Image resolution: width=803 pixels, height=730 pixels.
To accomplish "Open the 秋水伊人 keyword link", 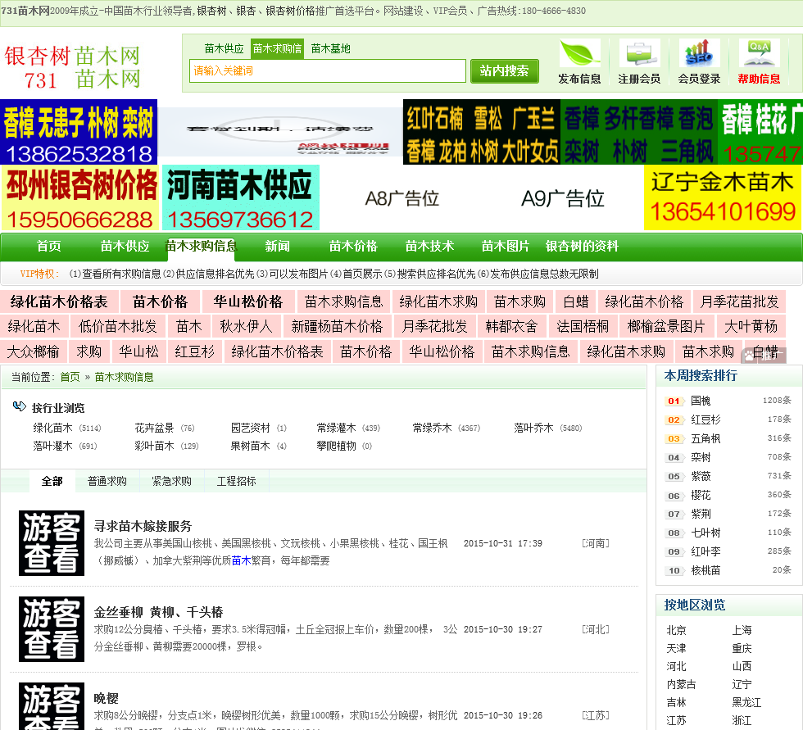I will tap(246, 326).
